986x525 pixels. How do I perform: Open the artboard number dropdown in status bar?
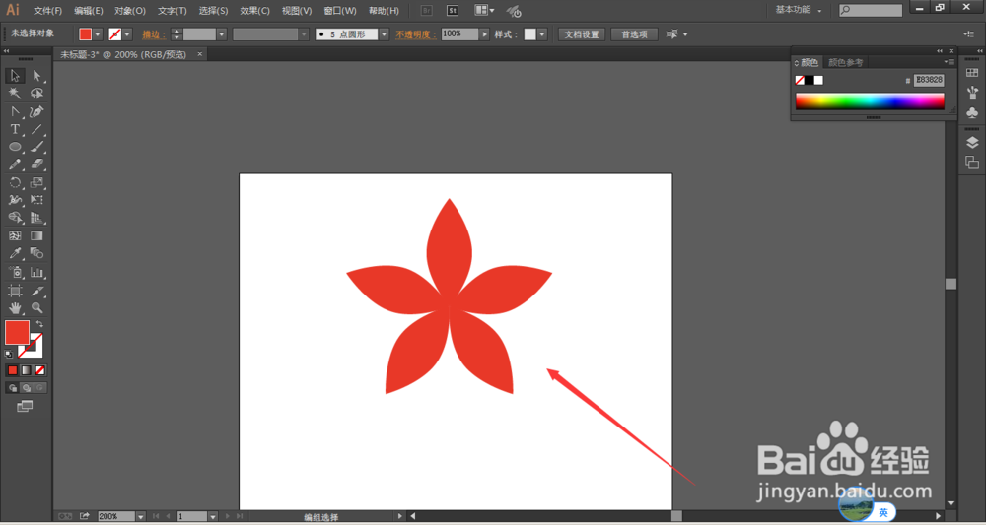213,516
